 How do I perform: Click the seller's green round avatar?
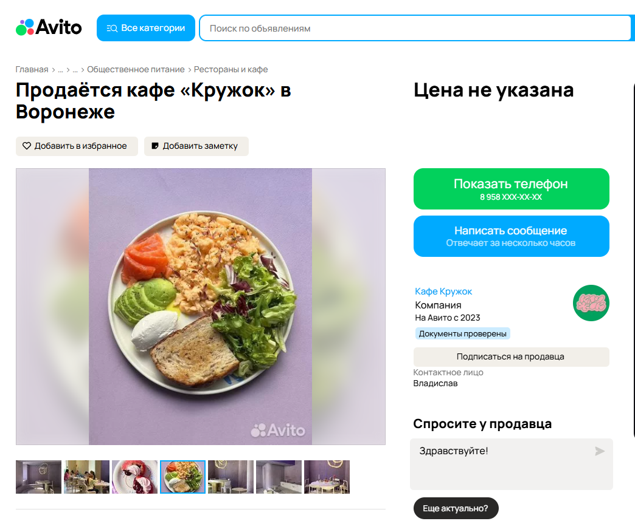click(591, 303)
